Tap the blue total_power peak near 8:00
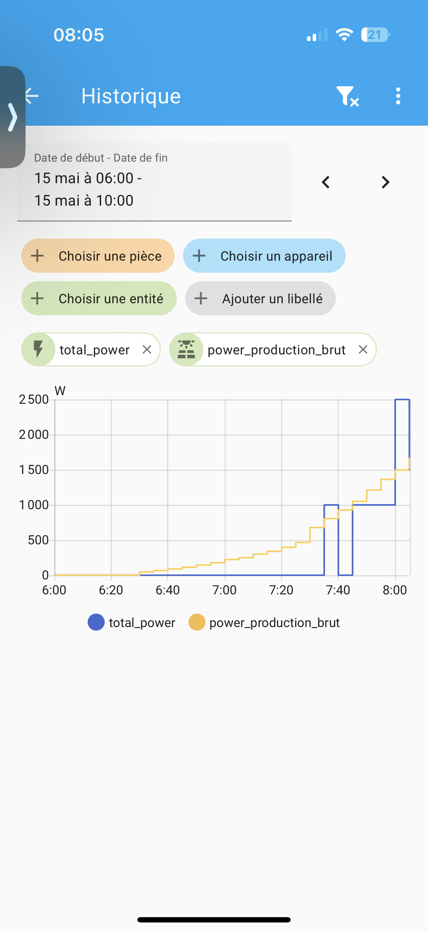 click(x=402, y=400)
